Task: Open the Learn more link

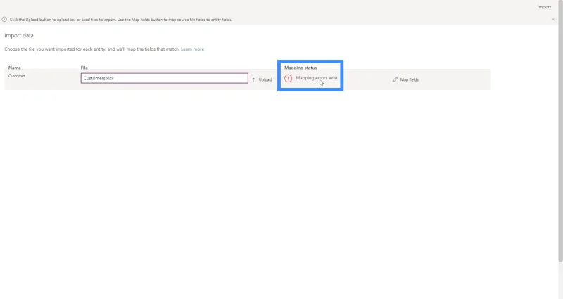Action: click(x=192, y=49)
